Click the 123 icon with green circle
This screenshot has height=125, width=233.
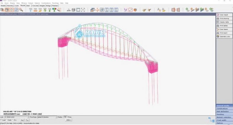[x=45, y=10]
